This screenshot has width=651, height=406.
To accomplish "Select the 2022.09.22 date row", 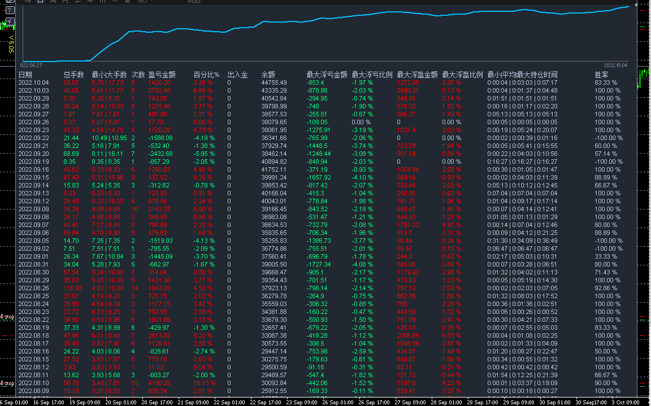I will [325, 138].
